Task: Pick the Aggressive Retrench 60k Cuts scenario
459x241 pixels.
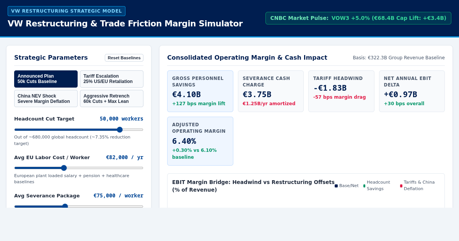Action: pos(112,99)
